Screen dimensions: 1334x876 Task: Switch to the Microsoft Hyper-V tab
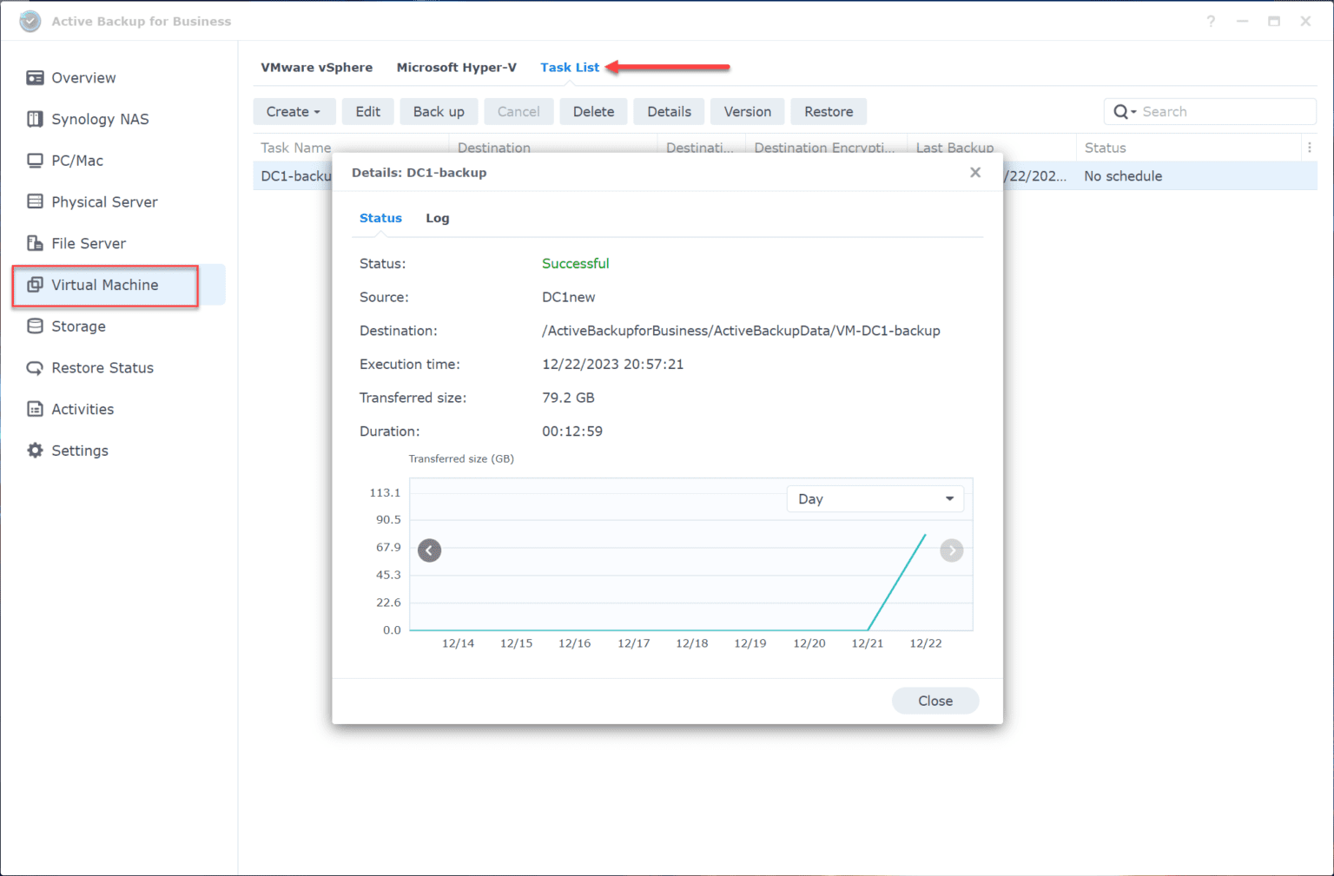[457, 67]
